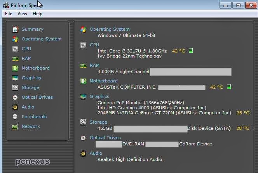The width and height of the screenshot is (258, 173).
Task: Click the Speccy glasses icon in title bar
Action: (x=6, y=5)
